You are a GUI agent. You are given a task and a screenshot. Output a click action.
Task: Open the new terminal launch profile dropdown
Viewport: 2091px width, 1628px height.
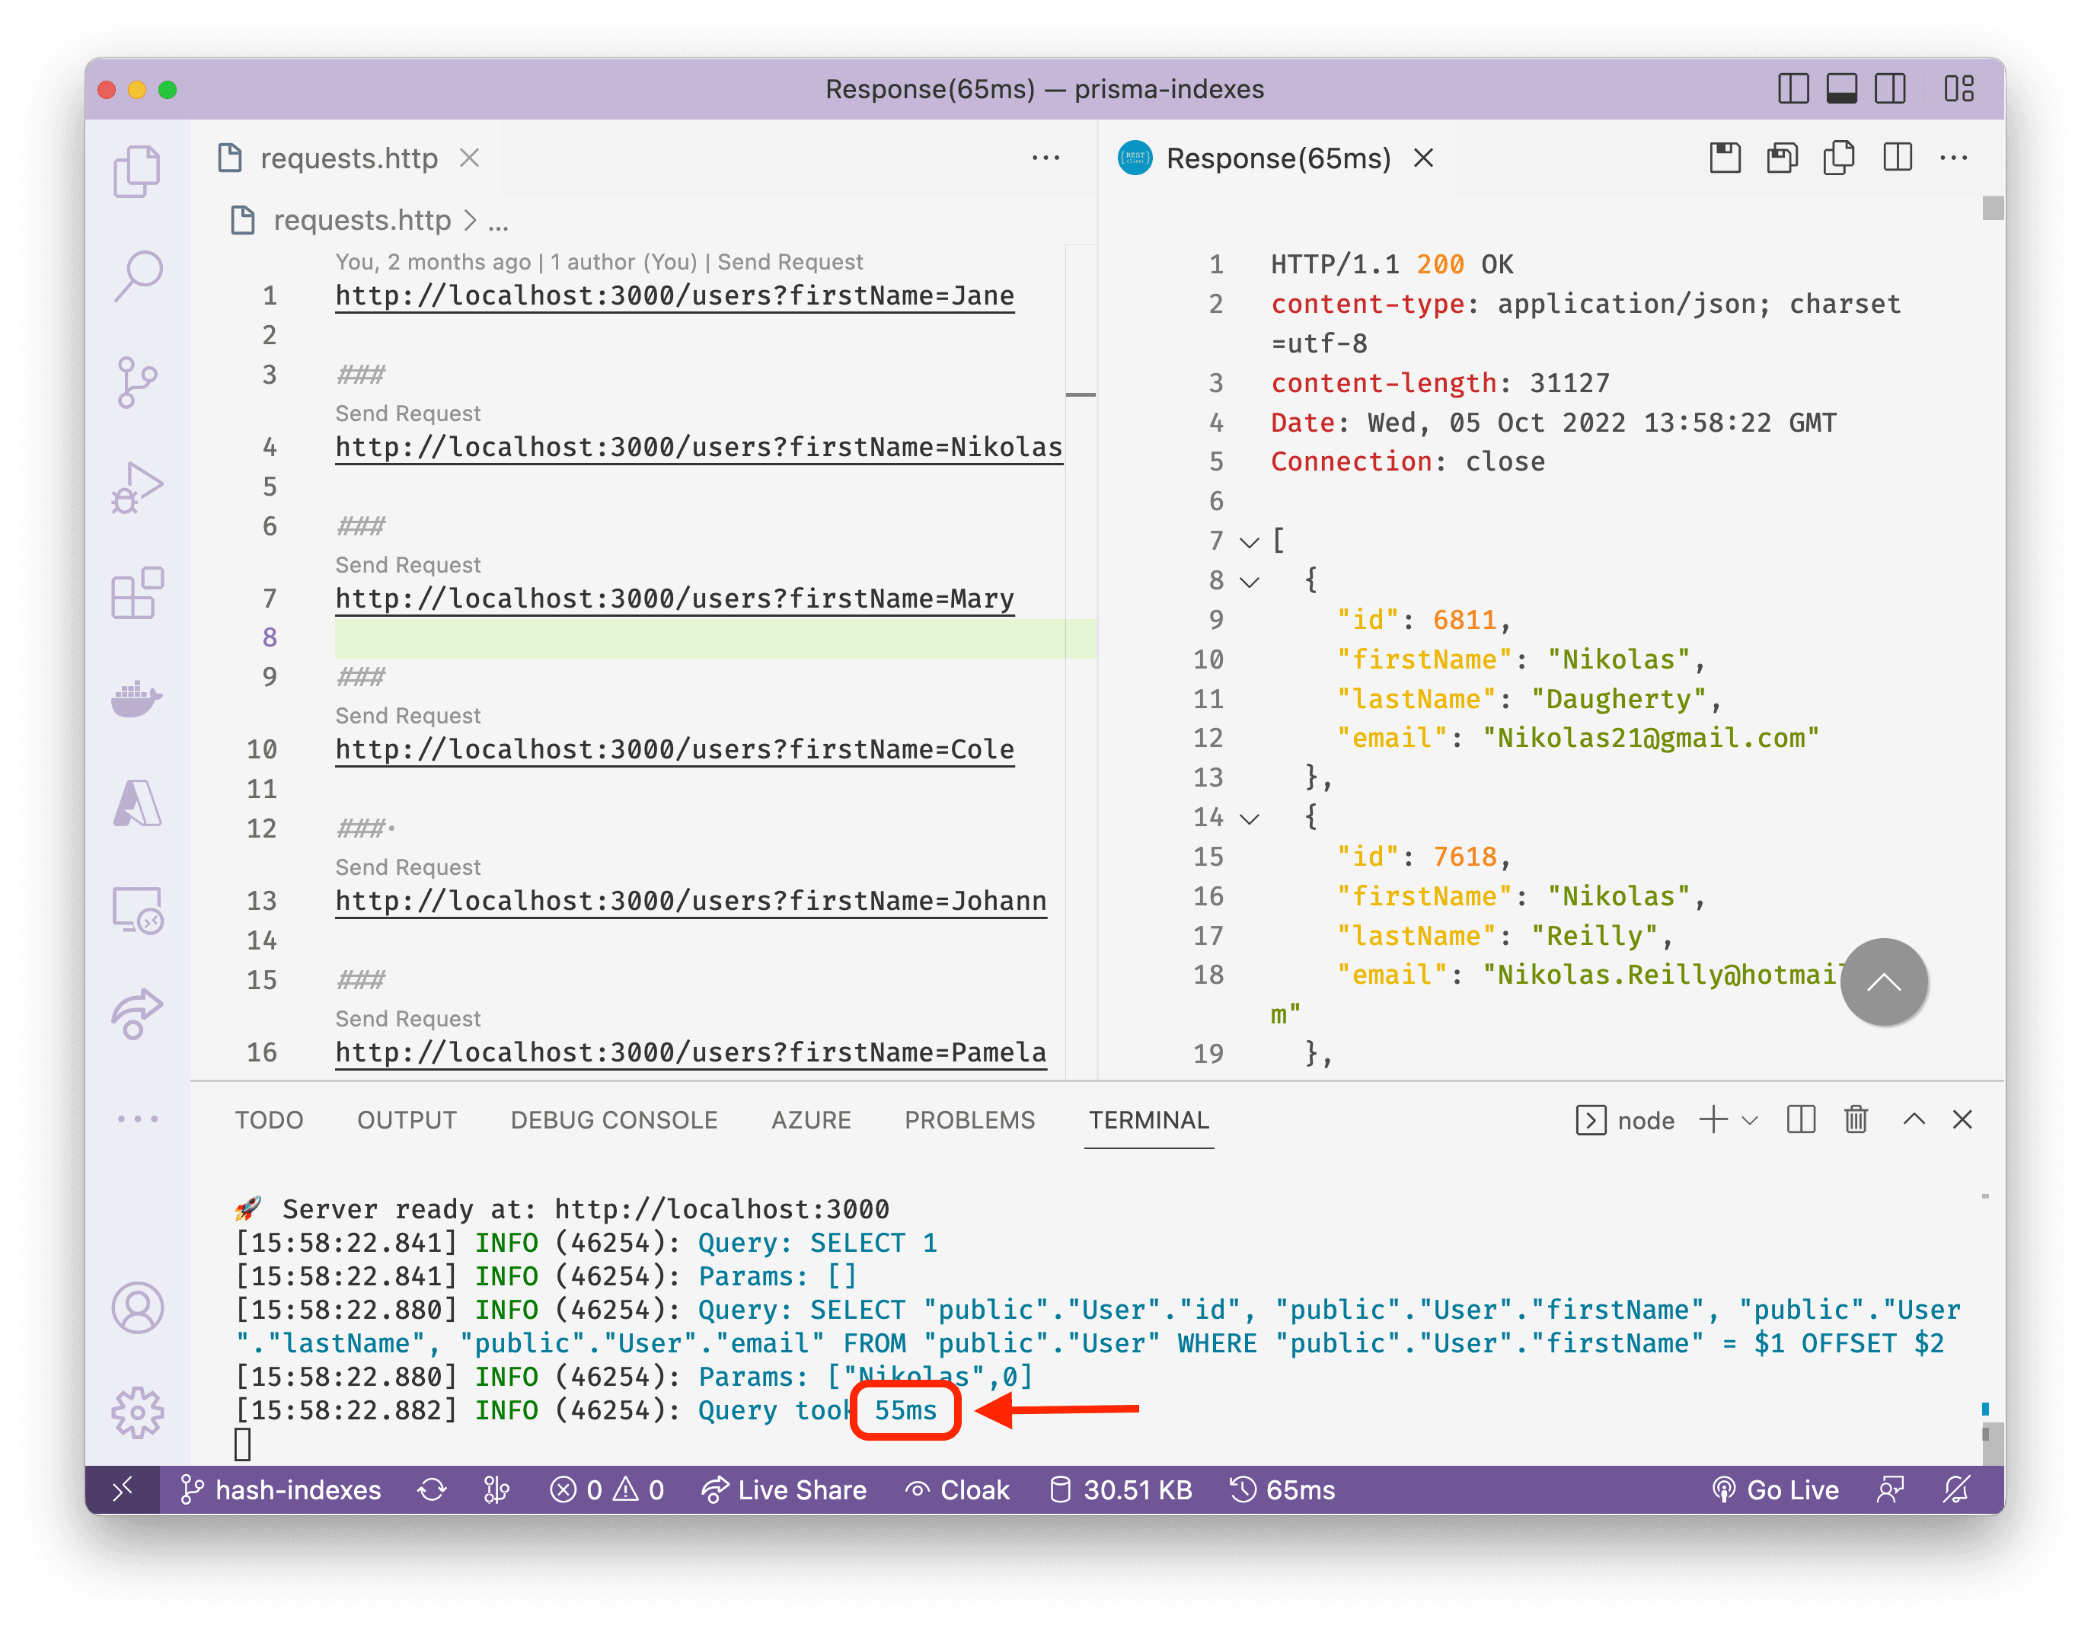point(1750,1120)
